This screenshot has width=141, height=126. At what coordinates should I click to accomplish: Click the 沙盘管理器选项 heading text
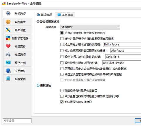coord(50,21)
